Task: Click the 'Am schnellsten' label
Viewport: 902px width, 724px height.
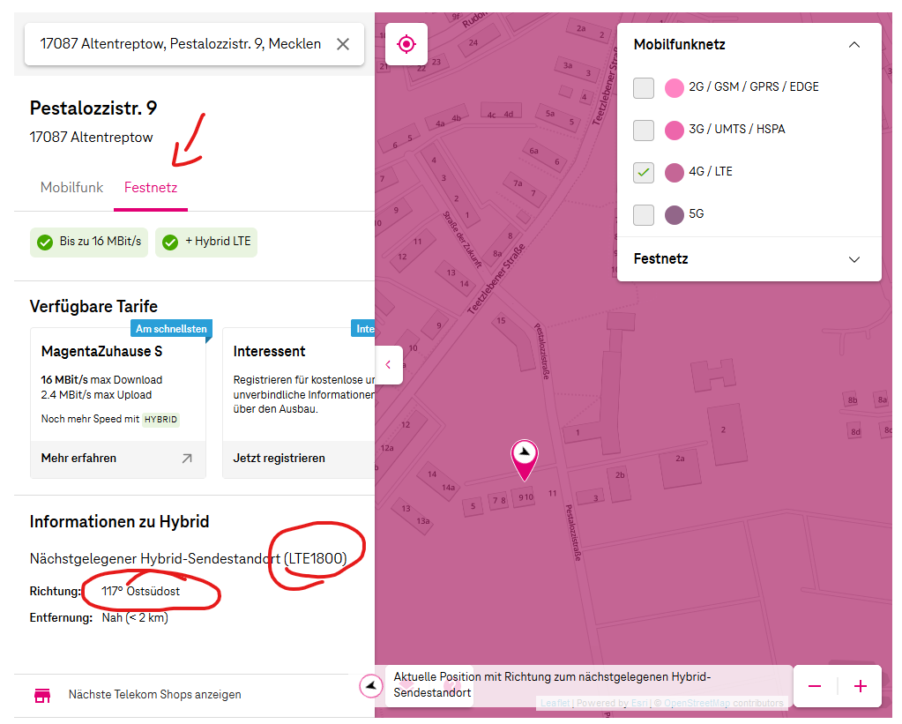Action: point(171,329)
